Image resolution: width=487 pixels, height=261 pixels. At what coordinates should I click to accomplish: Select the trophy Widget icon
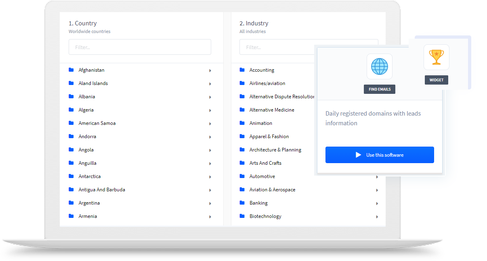click(x=436, y=57)
